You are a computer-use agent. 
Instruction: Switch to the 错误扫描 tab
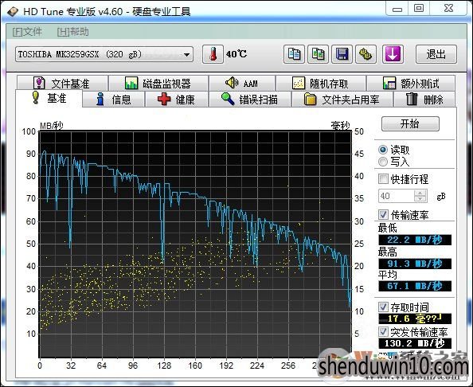pos(250,100)
